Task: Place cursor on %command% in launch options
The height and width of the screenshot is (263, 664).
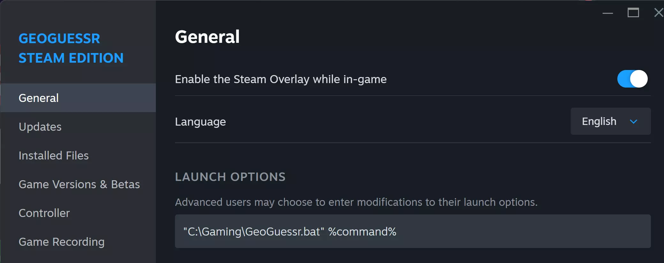Action: point(362,232)
